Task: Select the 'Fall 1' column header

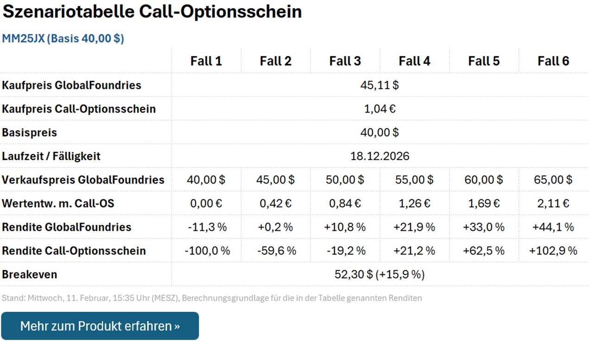Action: 207,60
